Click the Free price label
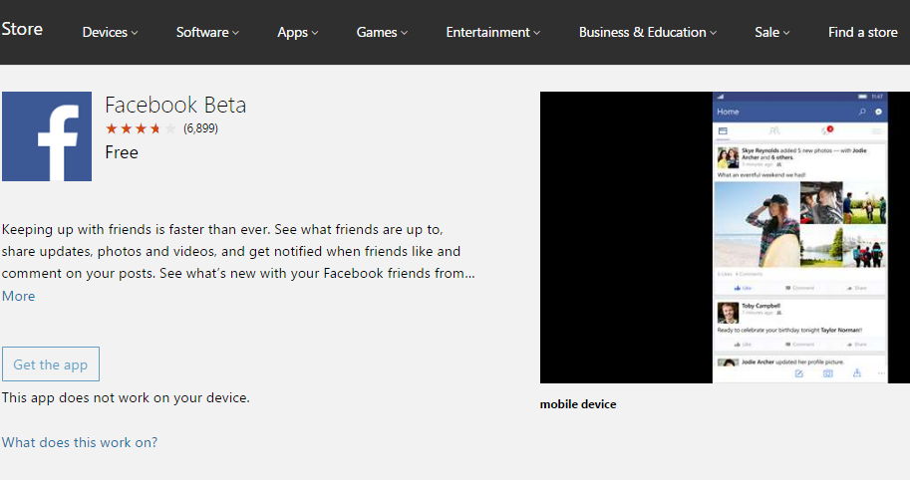This screenshot has width=910, height=480. pos(122,152)
